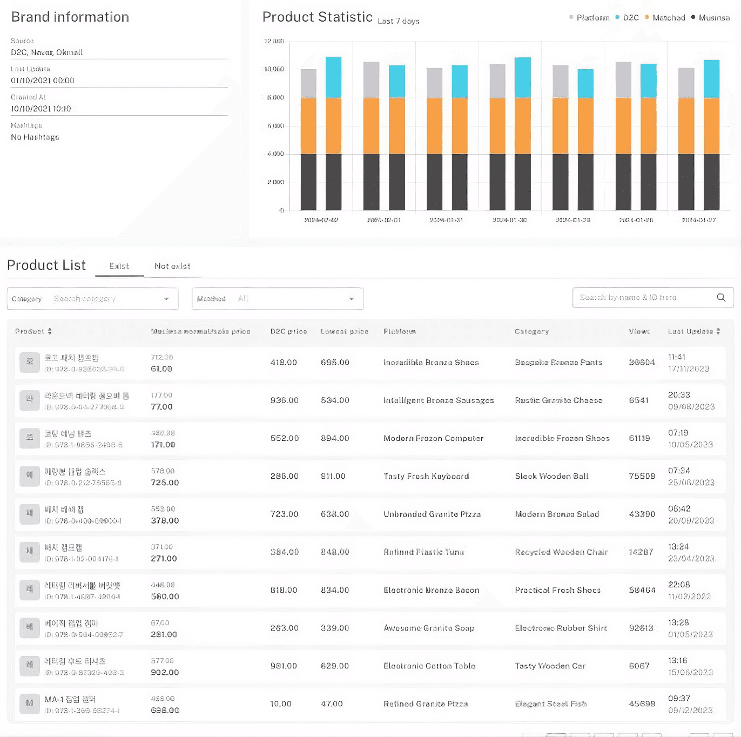Click thumbnail of Awesome Granite Soap row

pyautogui.click(x=30, y=628)
